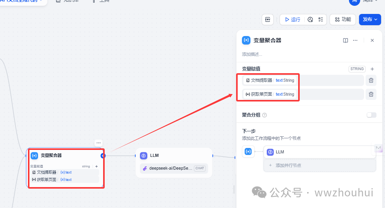Viewport: 385px width, 208px height.
Task: Delete the 文档提取器 variable row
Action: [371, 80]
